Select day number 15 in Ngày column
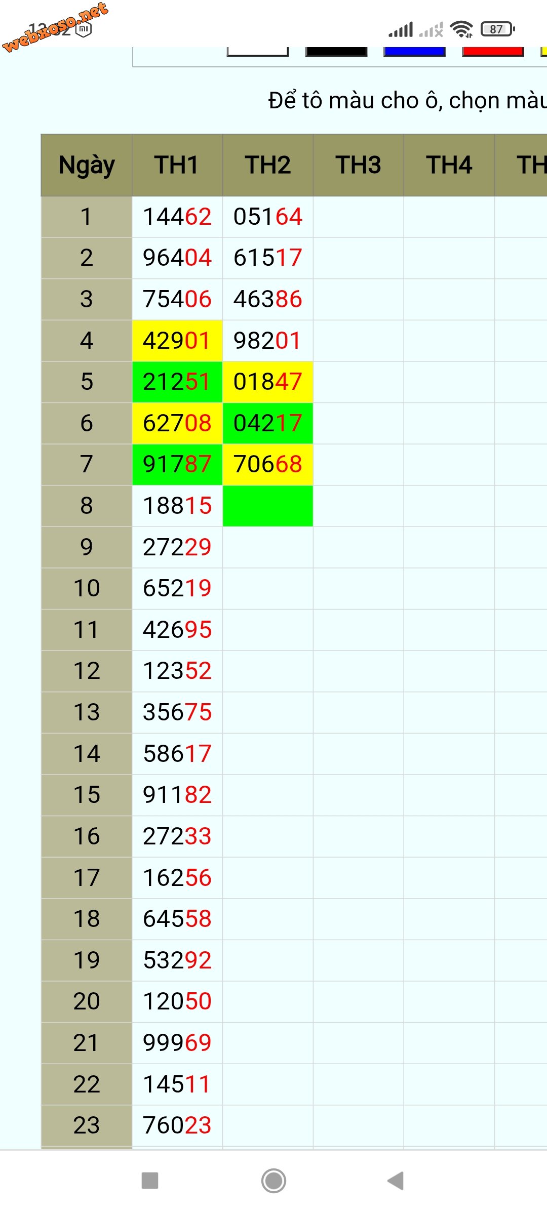Image resolution: width=547 pixels, height=1215 pixels. coord(87,795)
